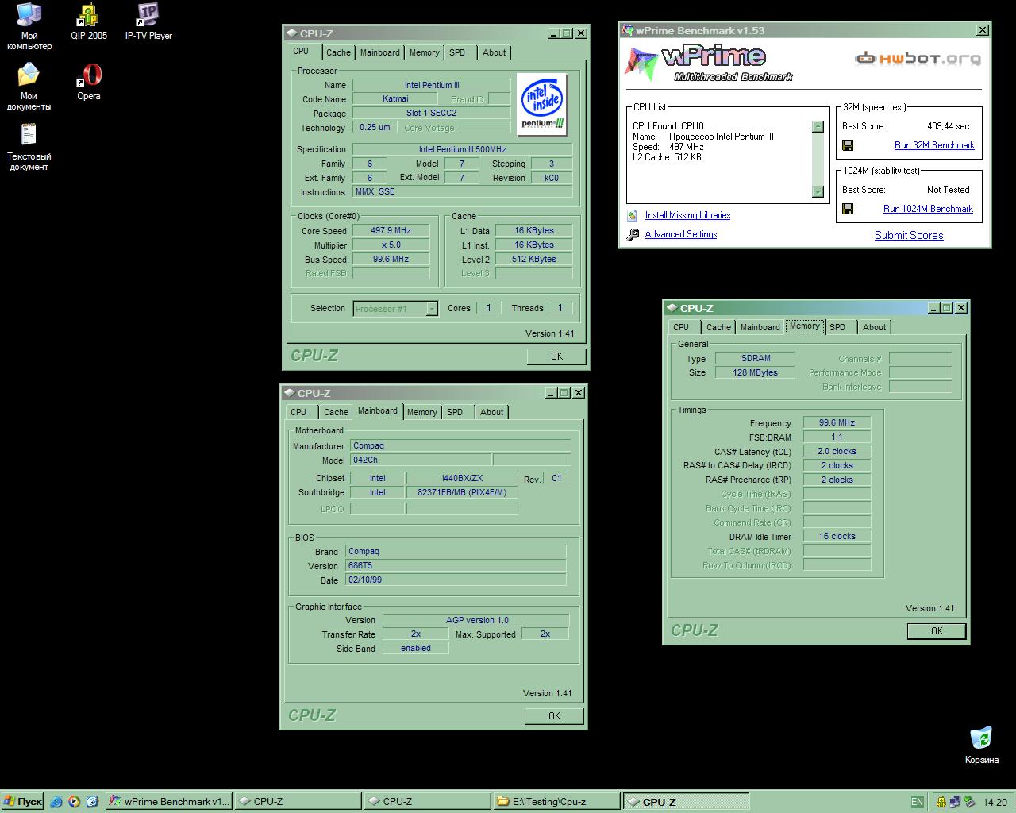Screen dimensions: 1016x813
Task: Click the save icon for the 1024M best score
Action: 848,209
